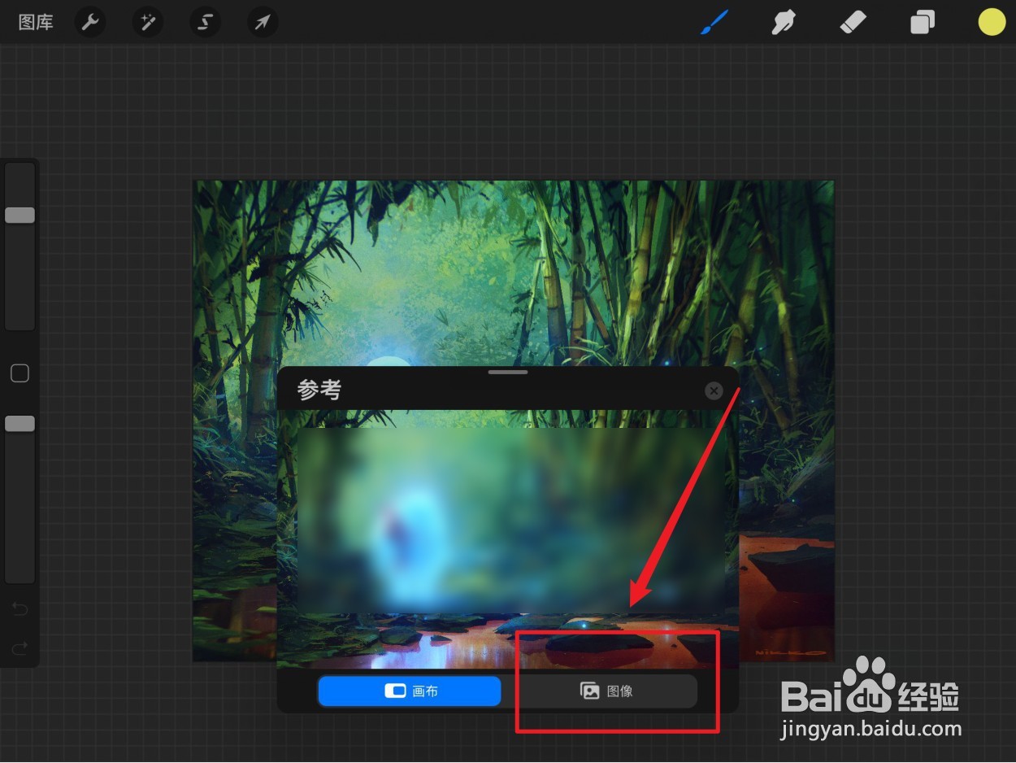Select the Brush paint tool
1016x763 pixels.
tap(714, 22)
